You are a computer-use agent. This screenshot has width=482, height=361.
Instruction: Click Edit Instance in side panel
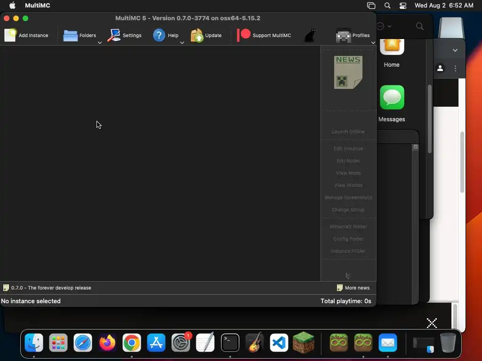click(x=348, y=149)
